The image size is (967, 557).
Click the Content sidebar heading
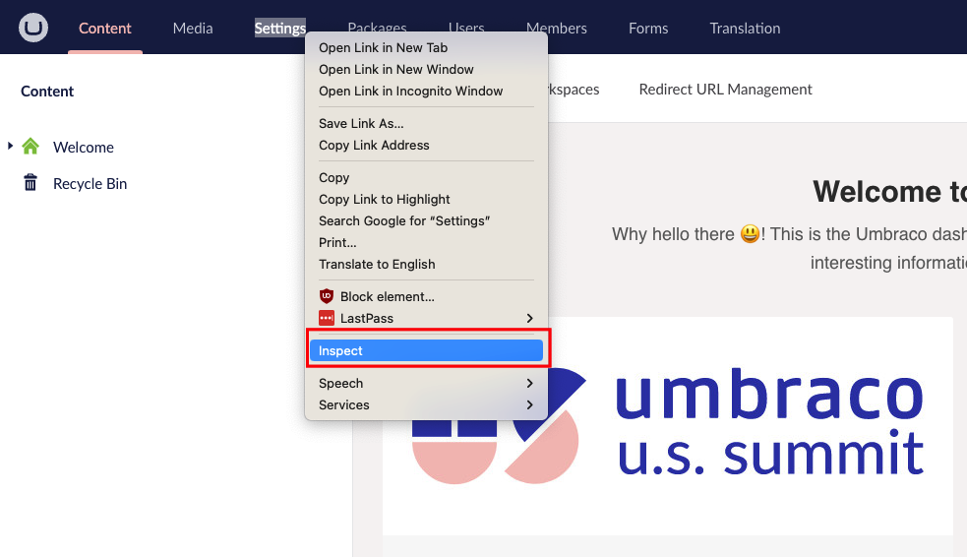click(47, 92)
